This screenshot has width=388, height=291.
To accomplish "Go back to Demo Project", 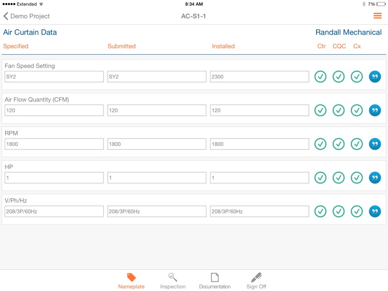I will coord(26,16).
